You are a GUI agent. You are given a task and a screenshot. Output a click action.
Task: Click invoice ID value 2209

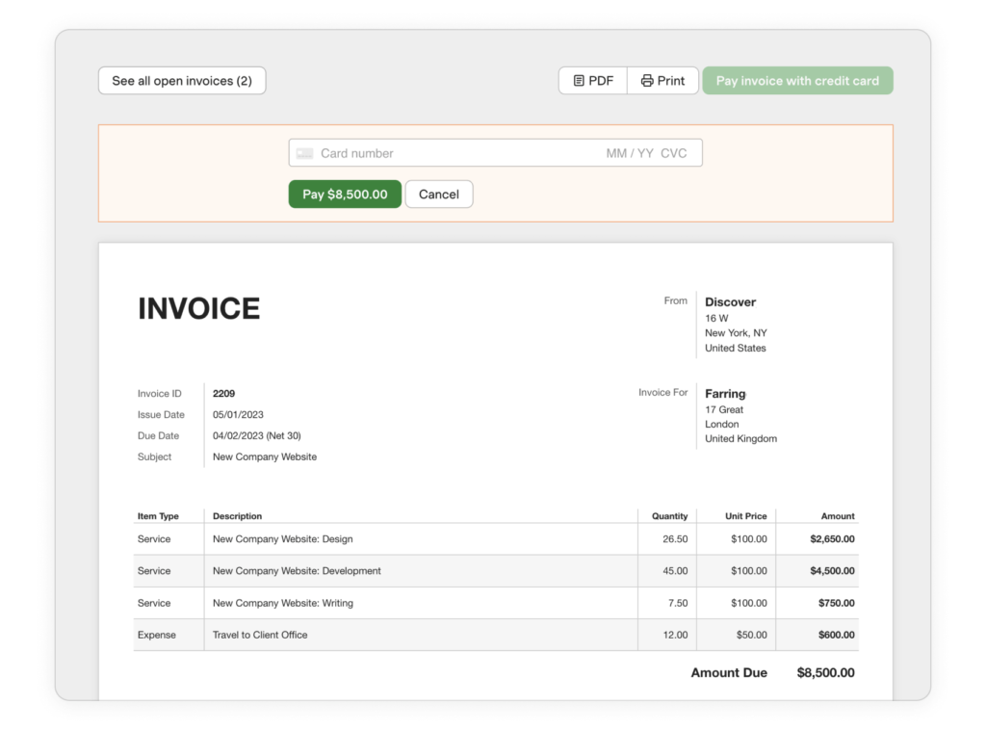(223, 394)
